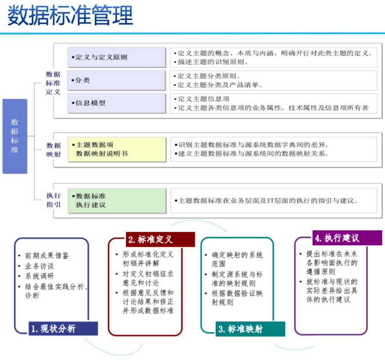Select the 分类 box
385x361 pixels.
(x=117, y=80)
